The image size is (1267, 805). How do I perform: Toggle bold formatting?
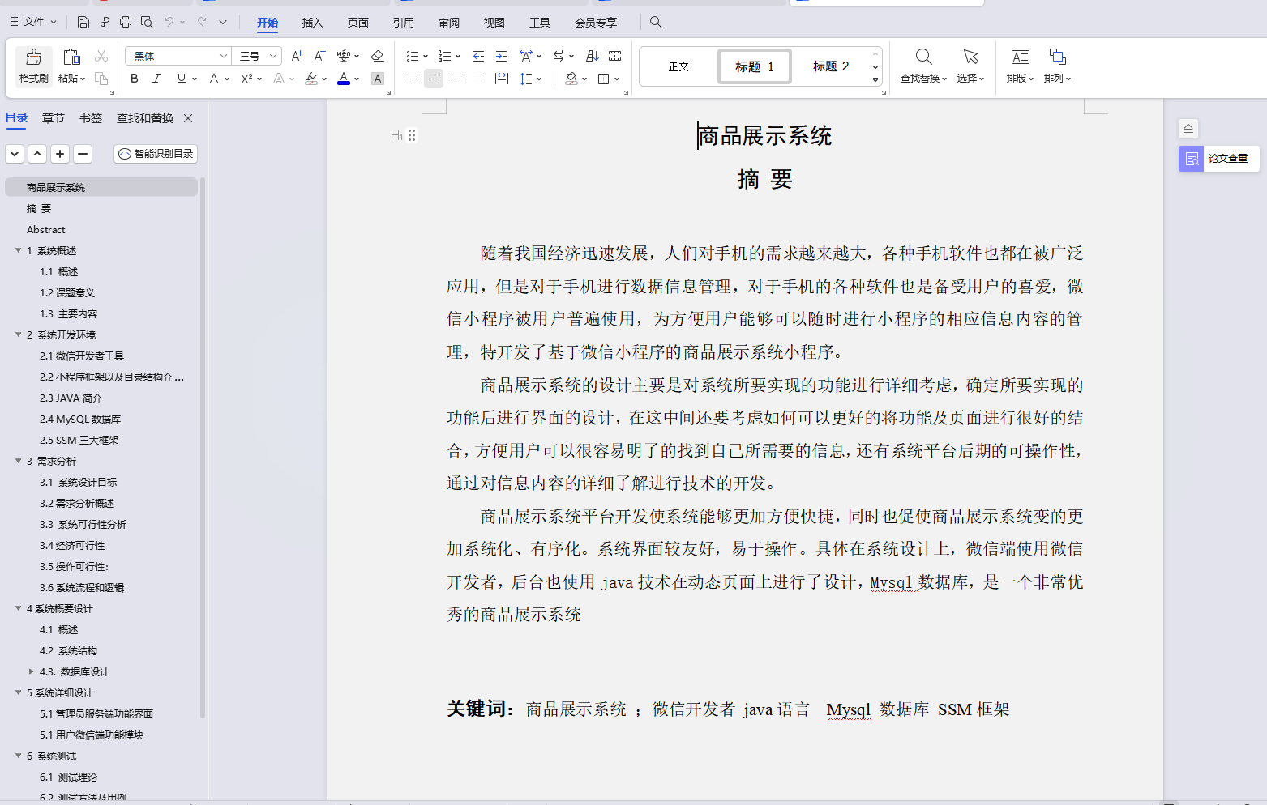point(134,79)
